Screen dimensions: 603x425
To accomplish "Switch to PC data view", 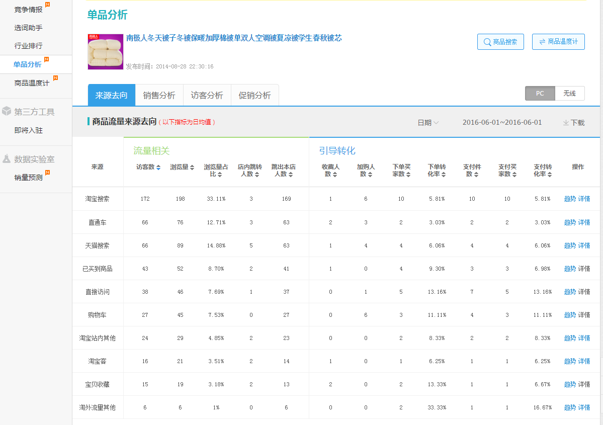I will tap(540, 94).
